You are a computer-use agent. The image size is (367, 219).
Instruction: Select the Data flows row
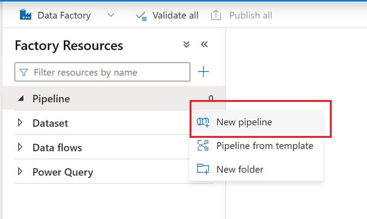[x=102, y=147]
